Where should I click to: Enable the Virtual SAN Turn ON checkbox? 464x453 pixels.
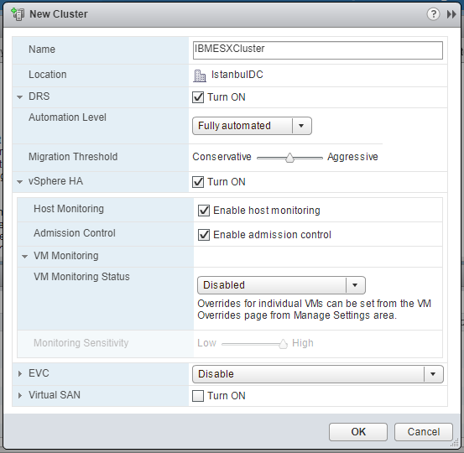pyautogui.click(x=198, y=396)
